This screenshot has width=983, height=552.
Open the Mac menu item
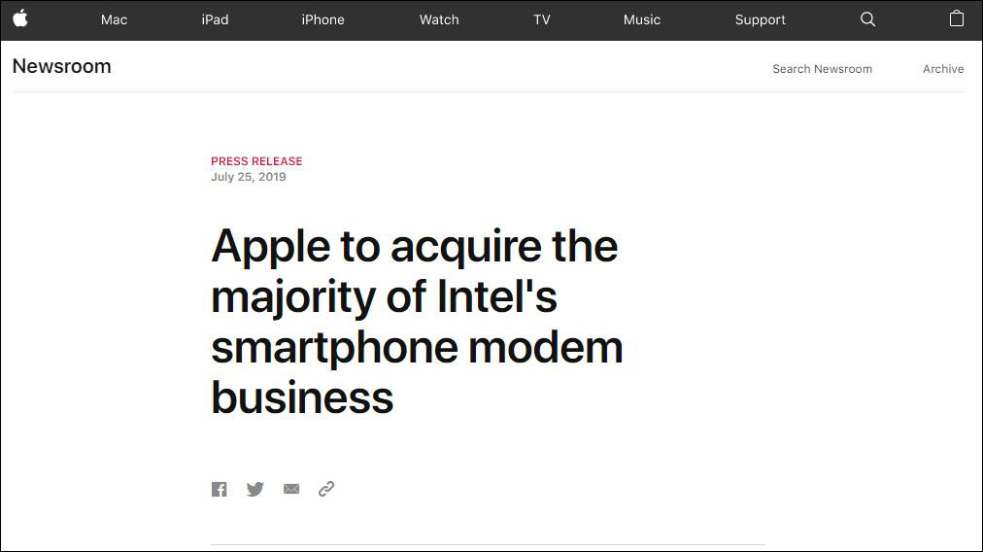(114, 19)
